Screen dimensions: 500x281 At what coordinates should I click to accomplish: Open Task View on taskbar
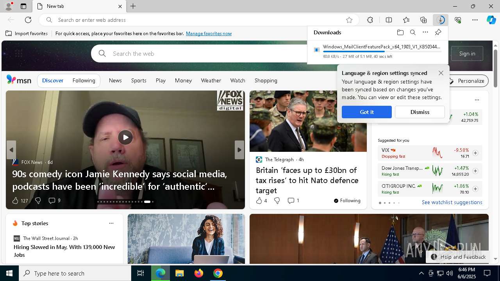click(x=141, y=273)
